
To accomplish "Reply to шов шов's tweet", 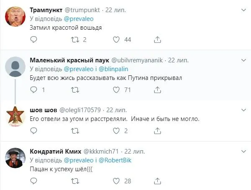I will click(x=34, y=131).
